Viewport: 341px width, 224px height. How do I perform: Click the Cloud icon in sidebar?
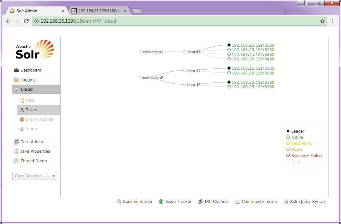pyautogui.click(x=16, y=89)
